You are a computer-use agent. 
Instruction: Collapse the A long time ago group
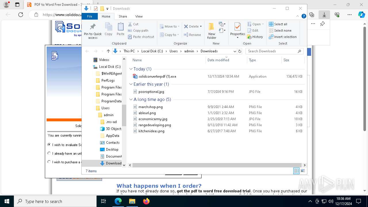tap(131, 99)
